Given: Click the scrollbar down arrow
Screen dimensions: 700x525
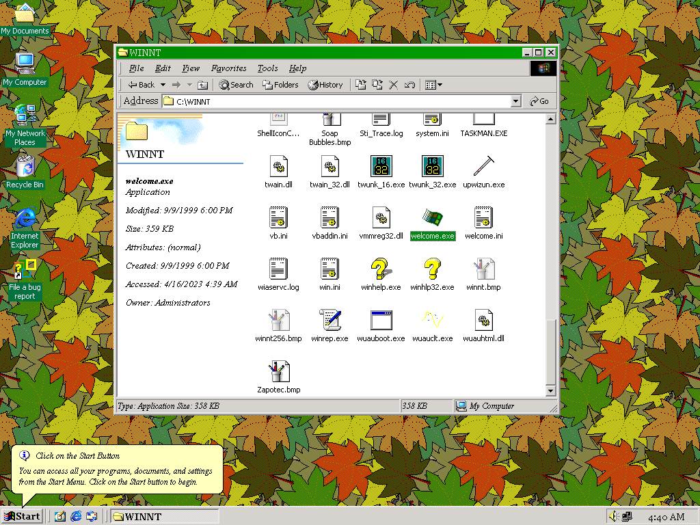Looking at the screenshot, I should 550,391.
